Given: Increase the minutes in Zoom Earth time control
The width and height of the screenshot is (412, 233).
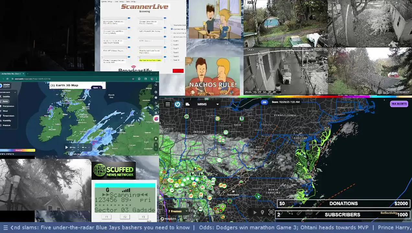Looking at the screenshot, I should [83, 145].
